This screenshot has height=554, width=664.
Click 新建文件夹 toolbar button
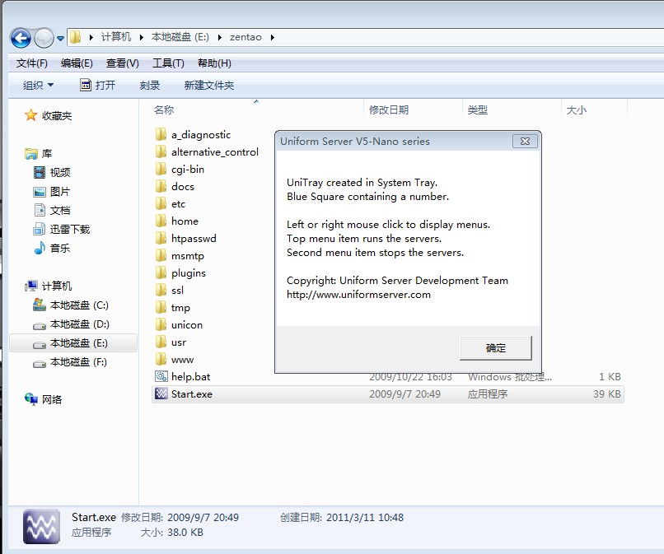tap(209, 86)
